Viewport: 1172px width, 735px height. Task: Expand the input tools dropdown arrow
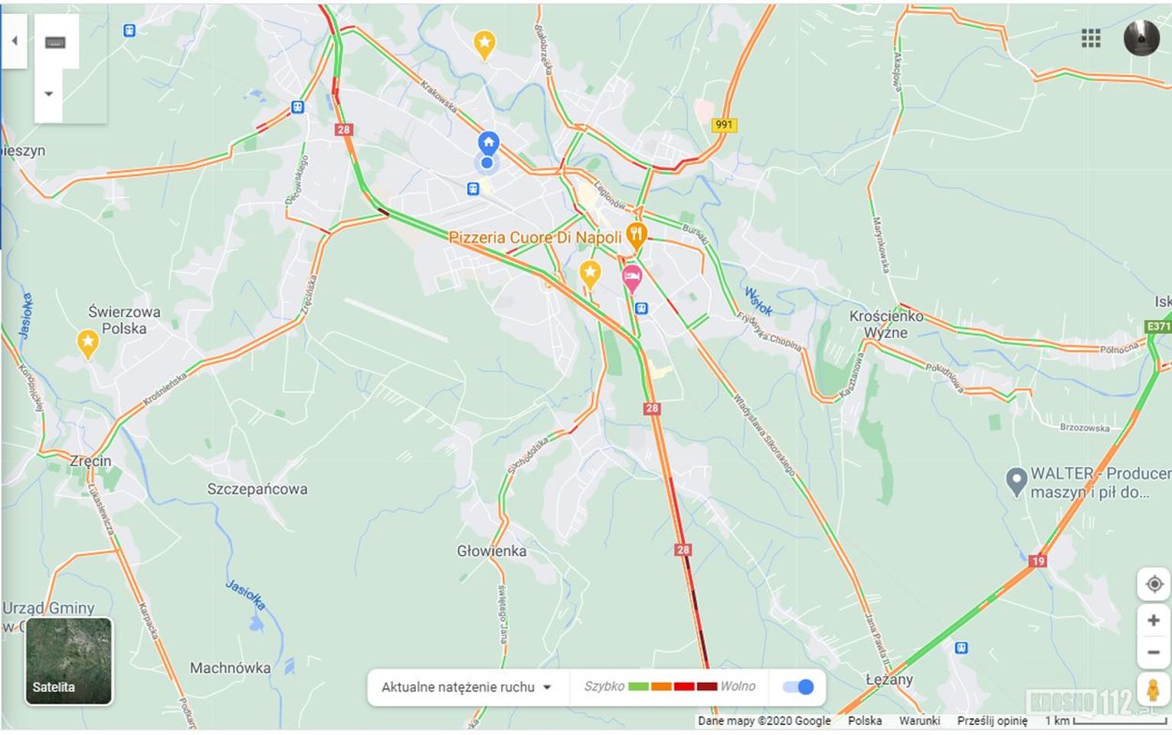click(x=48, y=94)
